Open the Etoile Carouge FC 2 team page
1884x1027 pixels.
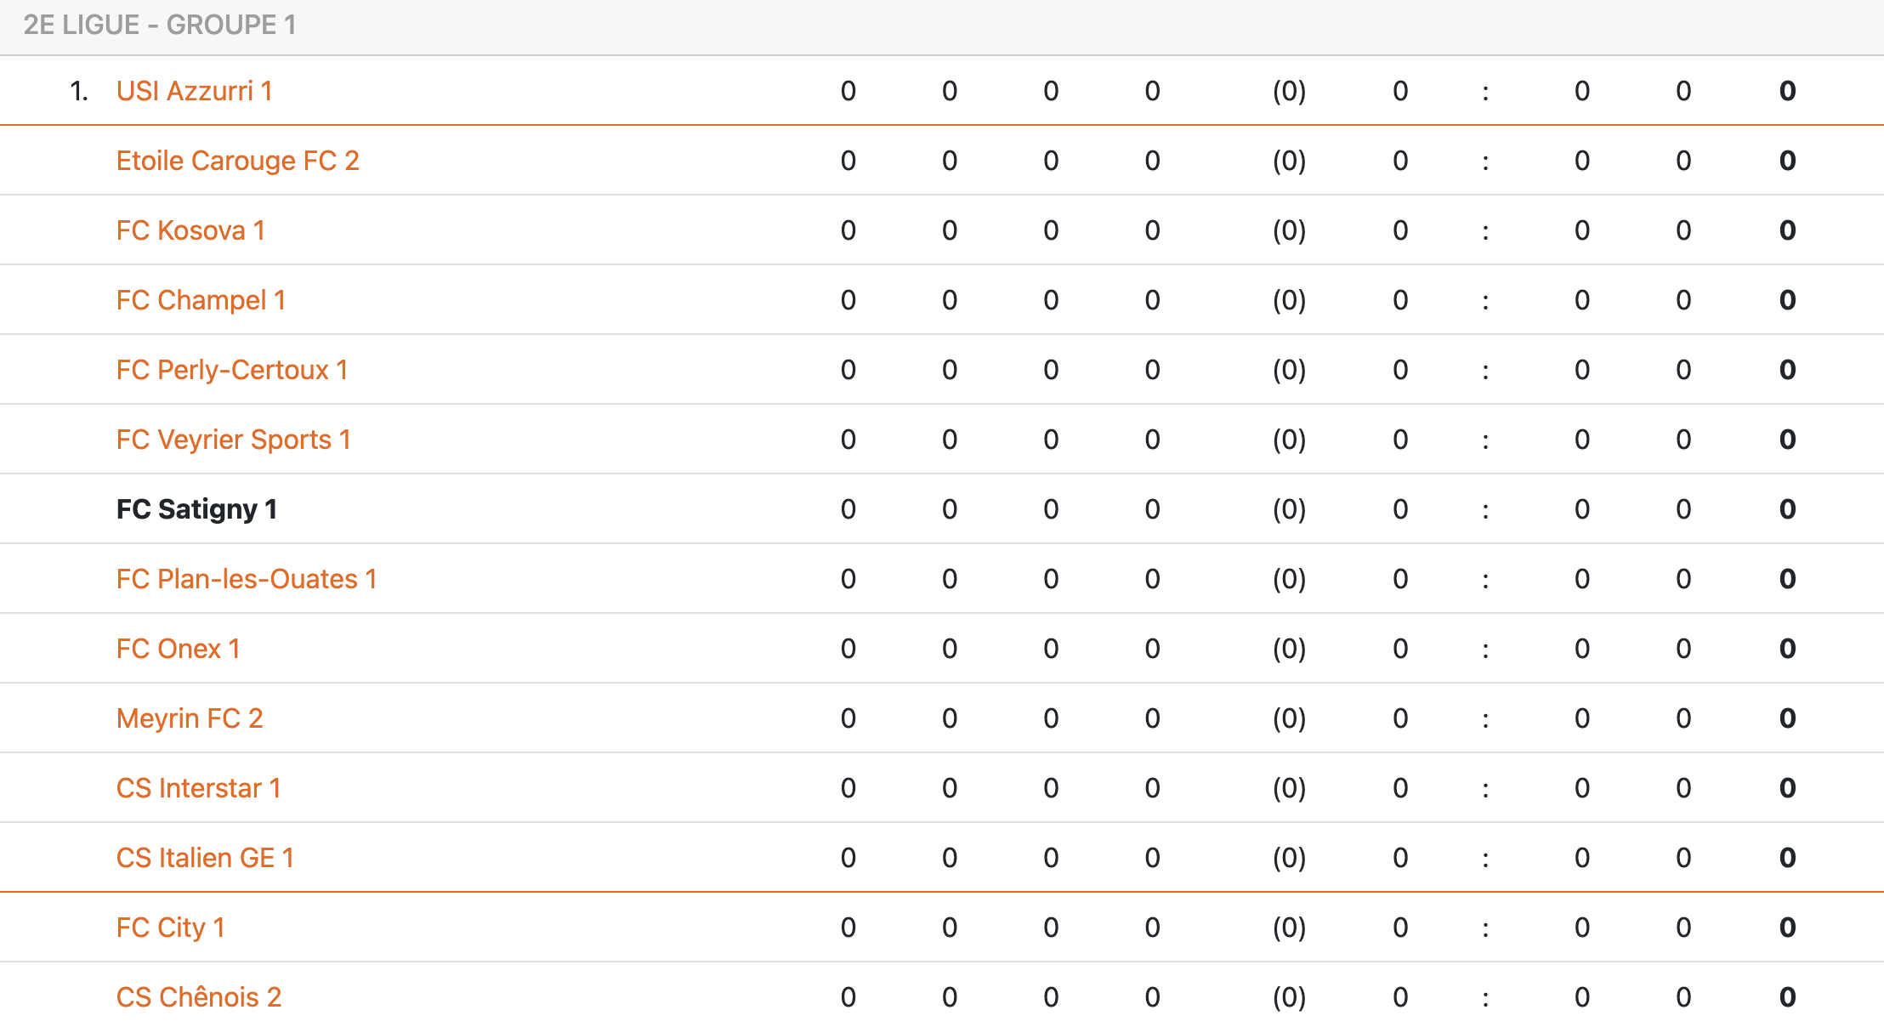point(237,161)
